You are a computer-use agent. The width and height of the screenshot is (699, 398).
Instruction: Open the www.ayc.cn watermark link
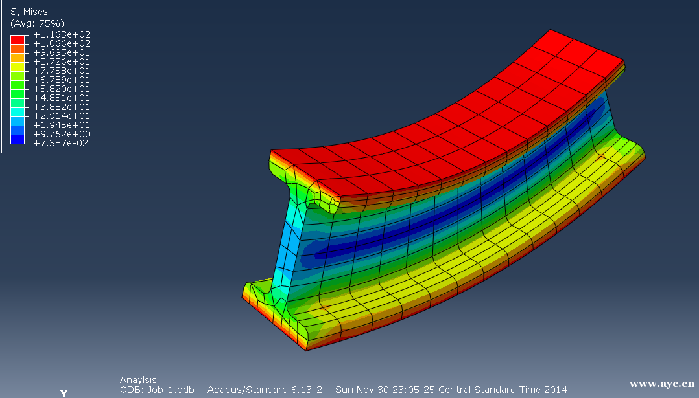[661, 384]
